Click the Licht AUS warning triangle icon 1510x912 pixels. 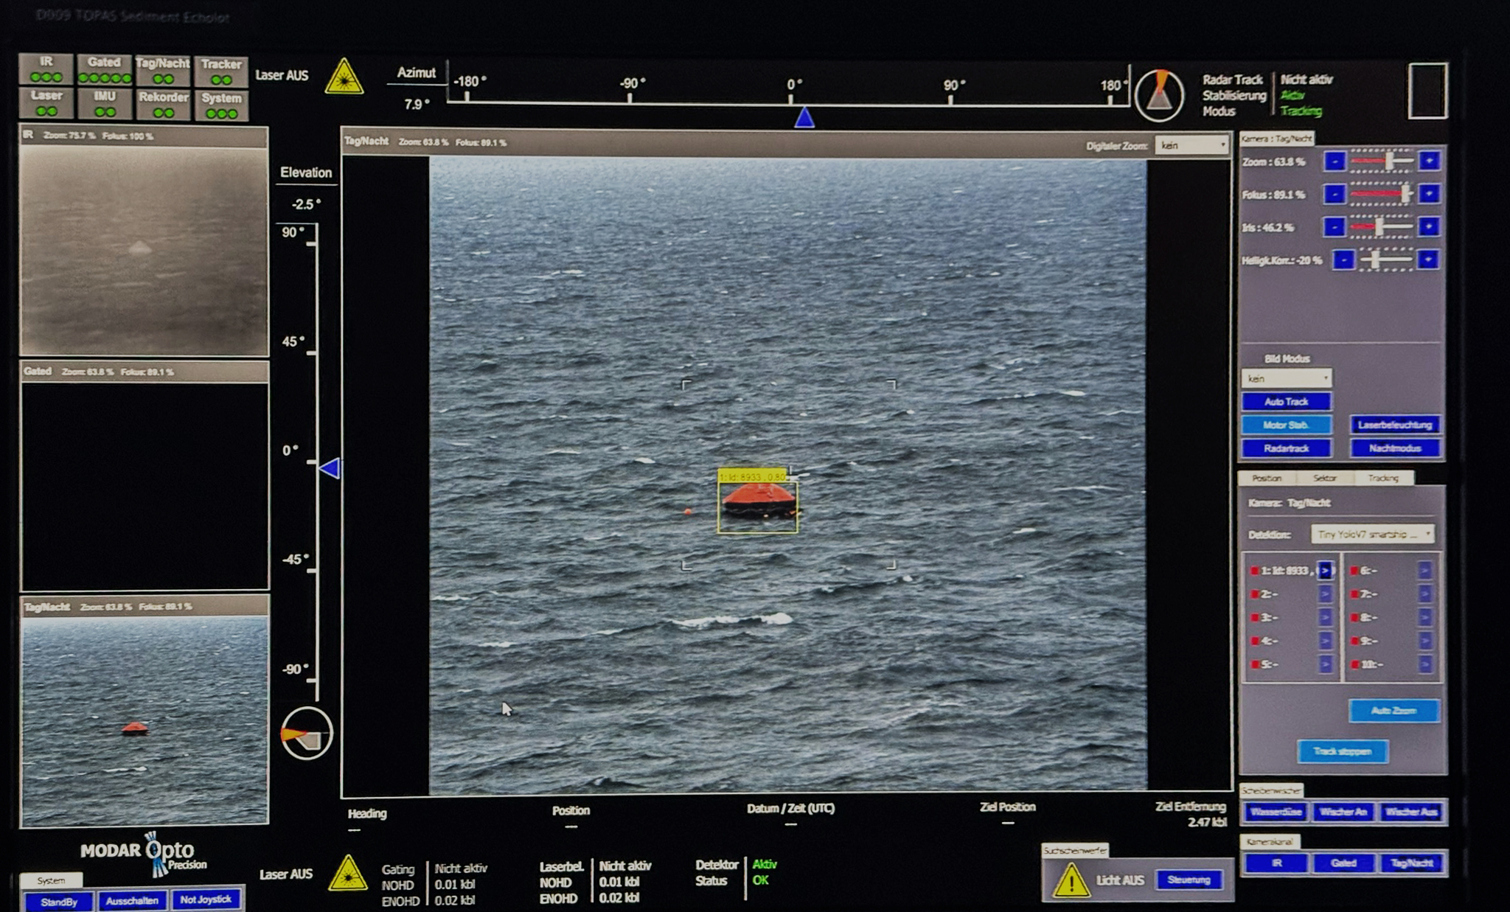click(x=1070, y=881)
